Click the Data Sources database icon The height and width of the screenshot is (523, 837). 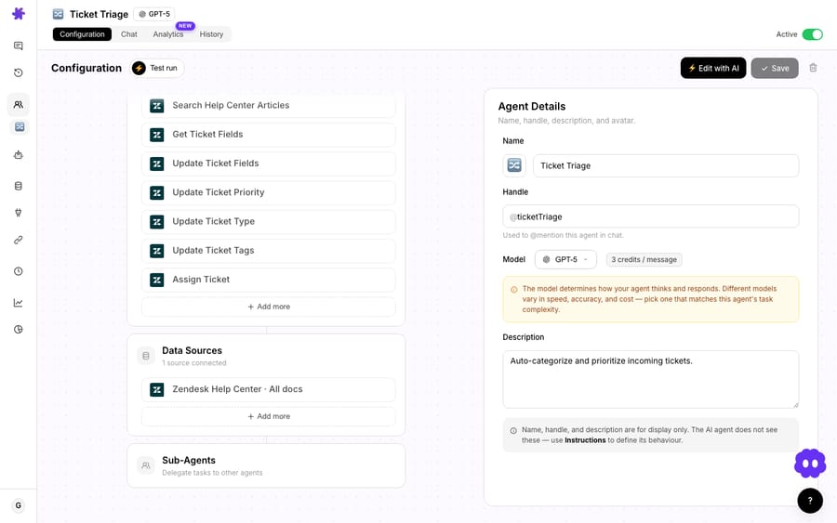pyautogui.click(x=146, y=356)
